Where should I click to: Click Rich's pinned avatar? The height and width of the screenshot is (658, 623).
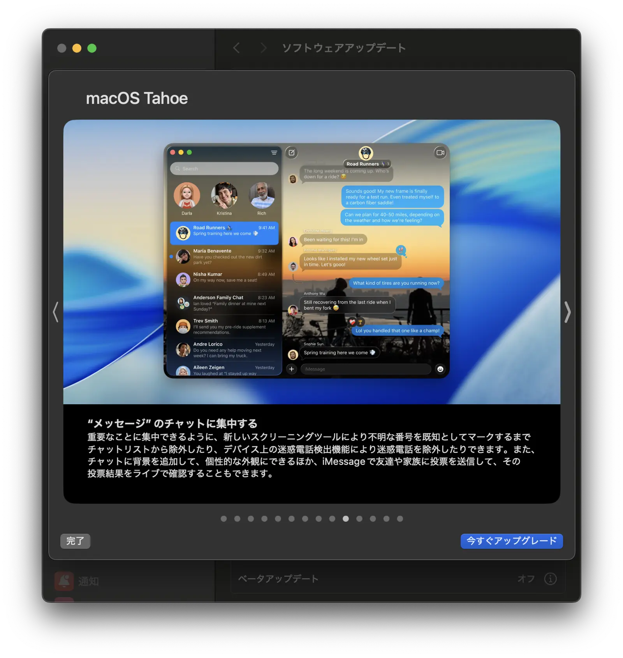[262, 195]
